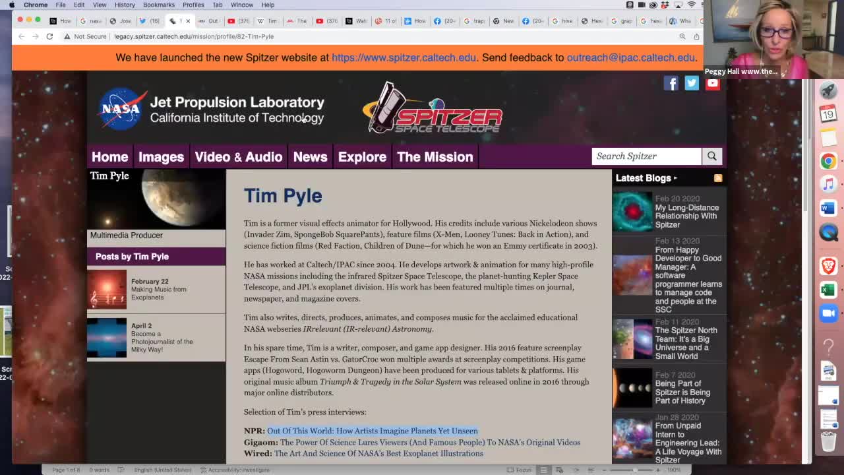Click the share icon in address bar
844x475 pixels.
pyautogui.click(x=696, y=36)
